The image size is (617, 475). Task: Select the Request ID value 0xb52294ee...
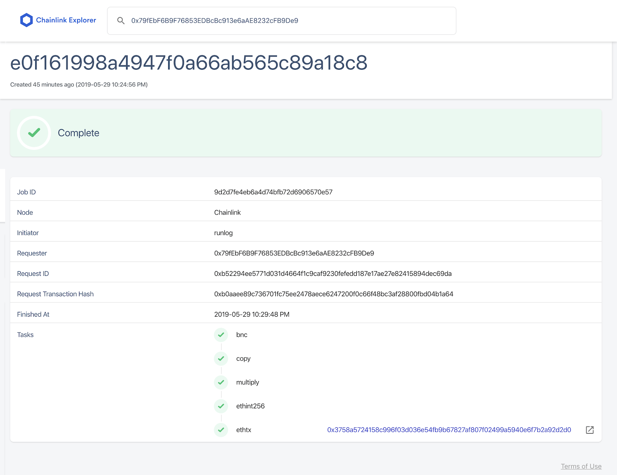pos(333,274)
